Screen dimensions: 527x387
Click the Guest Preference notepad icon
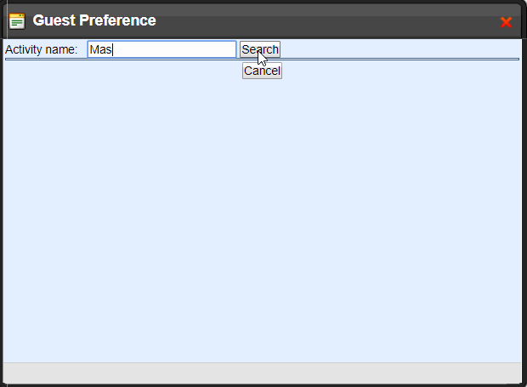[x=17, y=21]
